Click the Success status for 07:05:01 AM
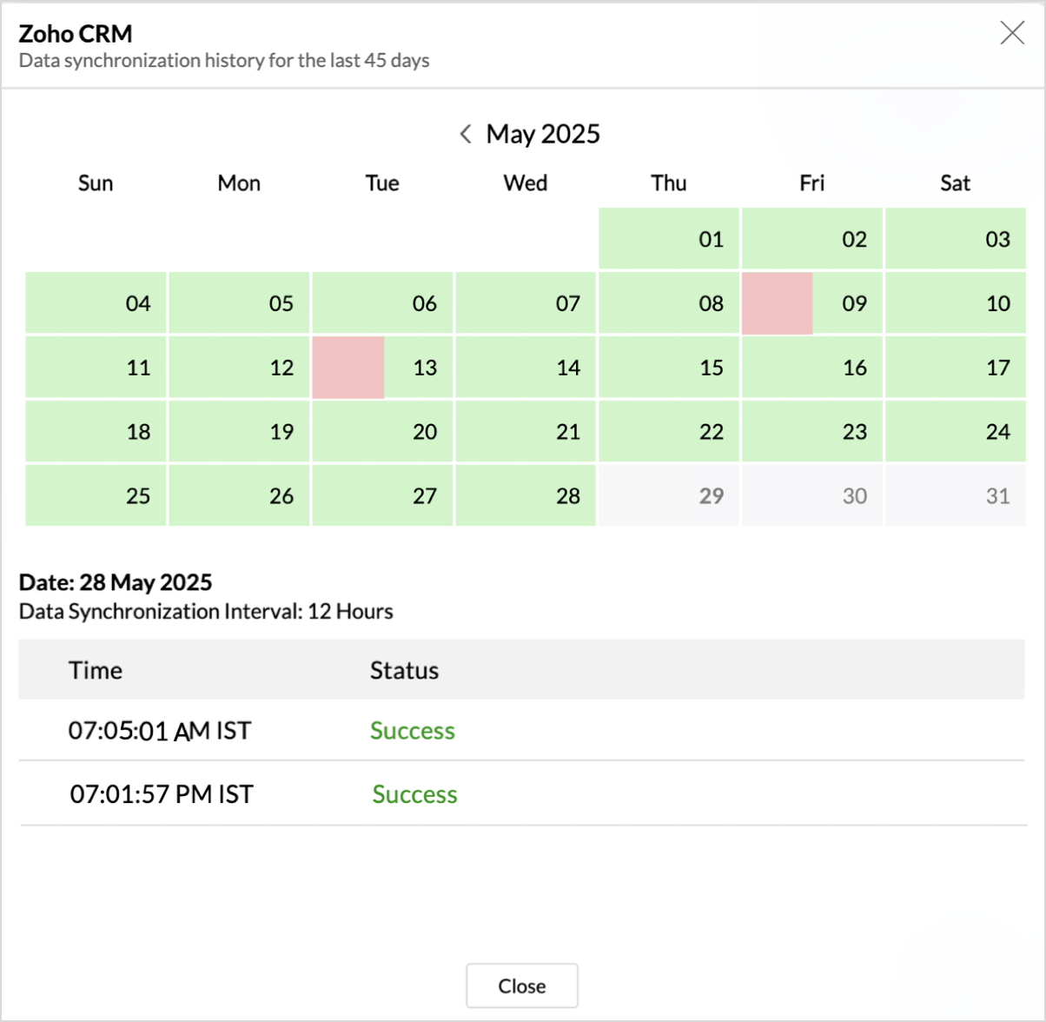This screenshot has height=1022, width=1046. click(413, 731)
